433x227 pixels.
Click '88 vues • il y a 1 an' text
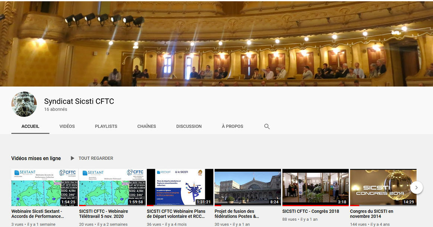[300, 219]
